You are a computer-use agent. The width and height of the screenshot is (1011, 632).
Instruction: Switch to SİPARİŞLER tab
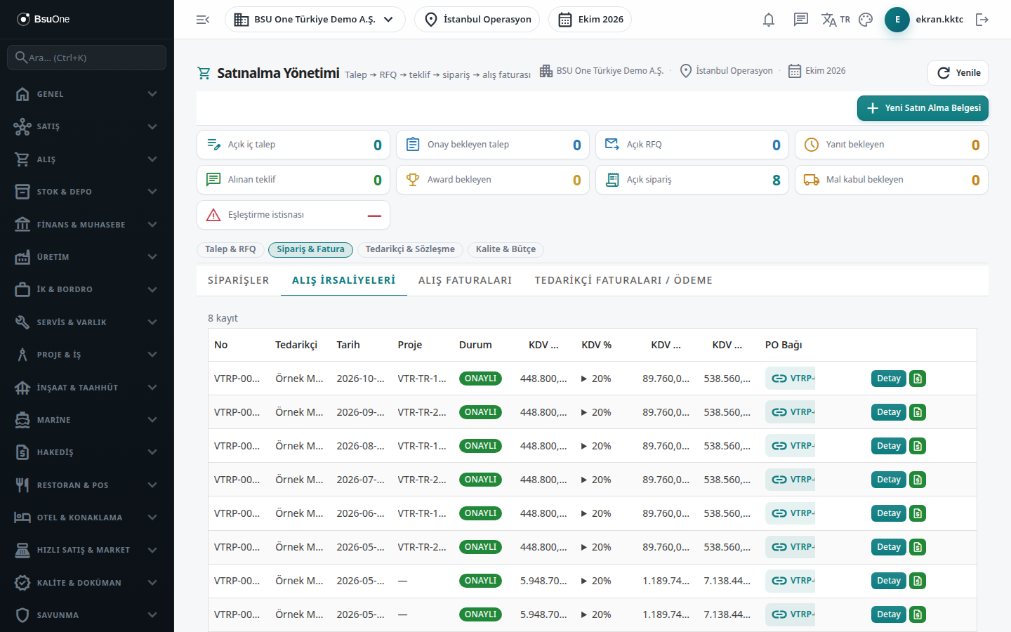point(239,280)
